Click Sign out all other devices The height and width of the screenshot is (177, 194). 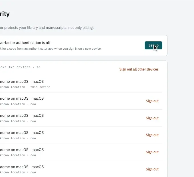[x=139, y=69]
